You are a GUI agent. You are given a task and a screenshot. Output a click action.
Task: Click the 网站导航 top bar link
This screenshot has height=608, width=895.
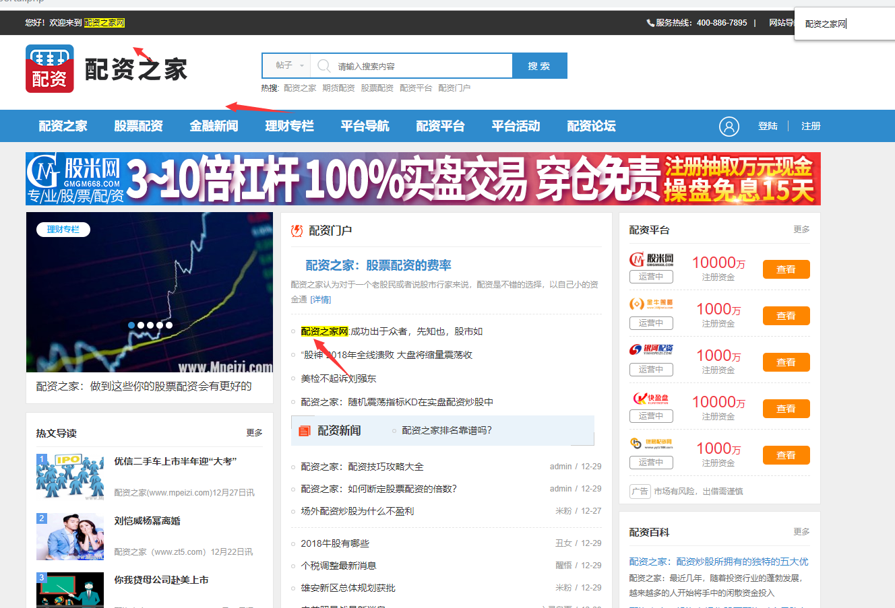[x=782, y=23]
